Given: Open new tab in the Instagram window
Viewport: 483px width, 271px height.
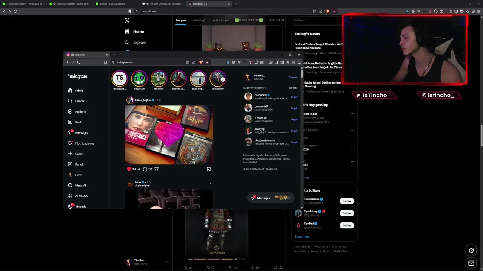Looking at the screenshot, I should [114, 55].
